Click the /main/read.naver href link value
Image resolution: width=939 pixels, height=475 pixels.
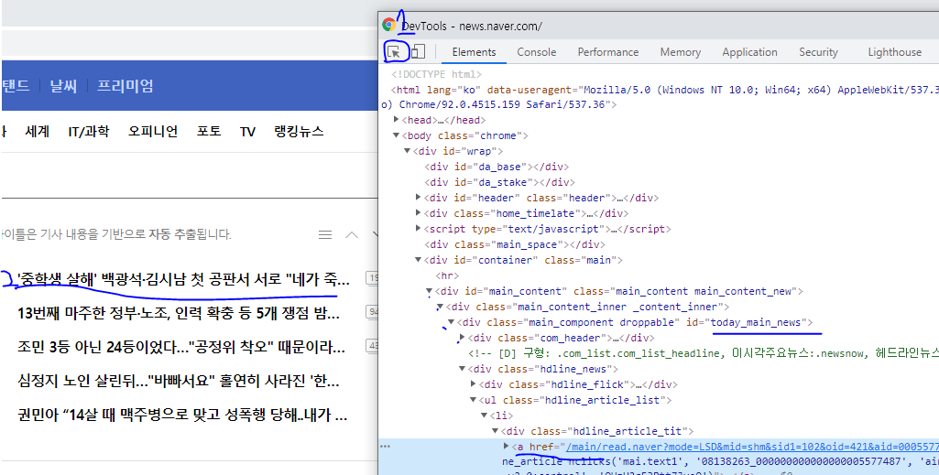(x=752, y=447)
